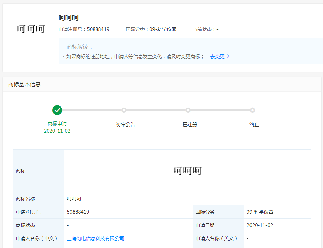Click the 商标名称 row value 呵呵呵

74,199
